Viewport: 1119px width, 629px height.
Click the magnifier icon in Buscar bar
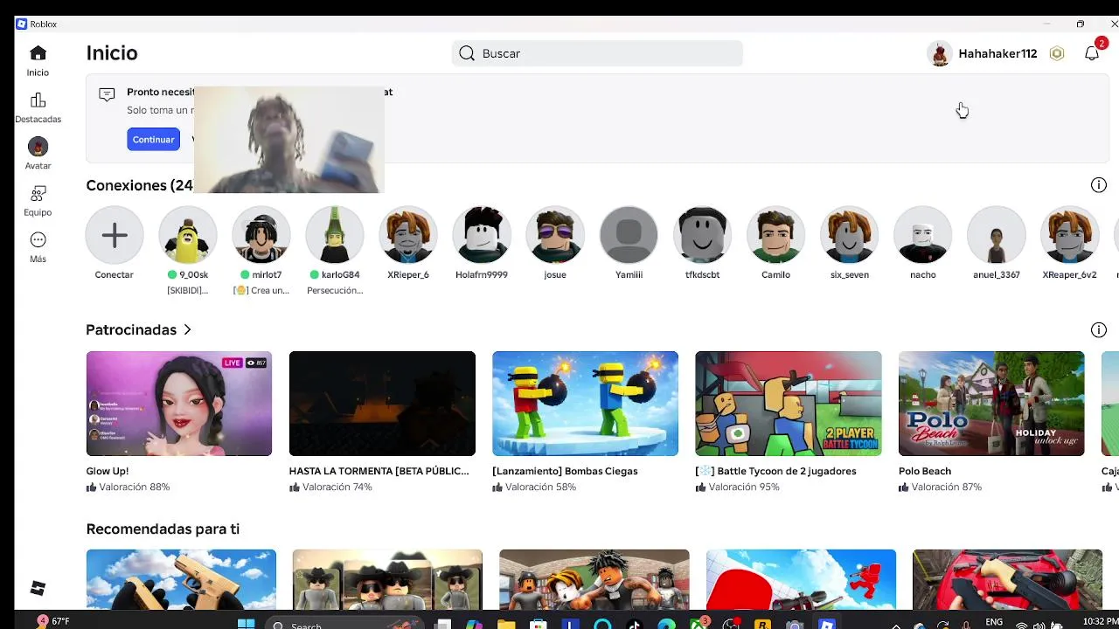467,53
